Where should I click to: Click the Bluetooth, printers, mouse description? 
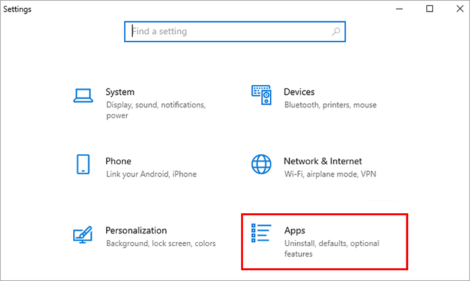330,105
